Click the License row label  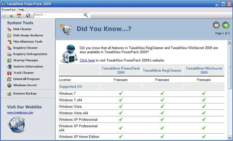click(65, 80)
